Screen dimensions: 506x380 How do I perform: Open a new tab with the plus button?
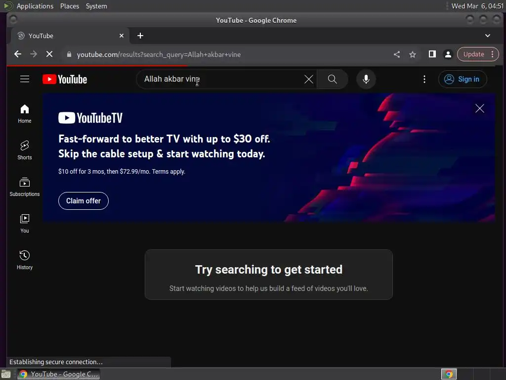(140, 36)
